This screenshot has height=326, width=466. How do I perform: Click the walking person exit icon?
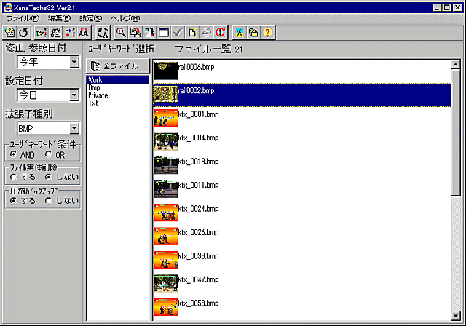click(240, 32)
